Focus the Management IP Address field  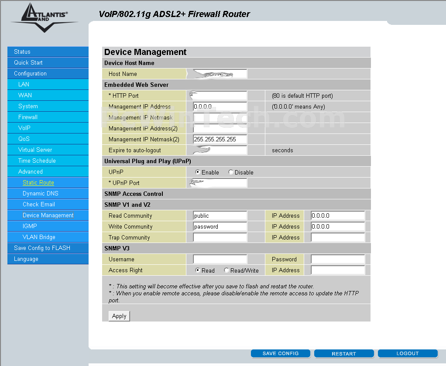pyautogui.click(x=220, y=106)
